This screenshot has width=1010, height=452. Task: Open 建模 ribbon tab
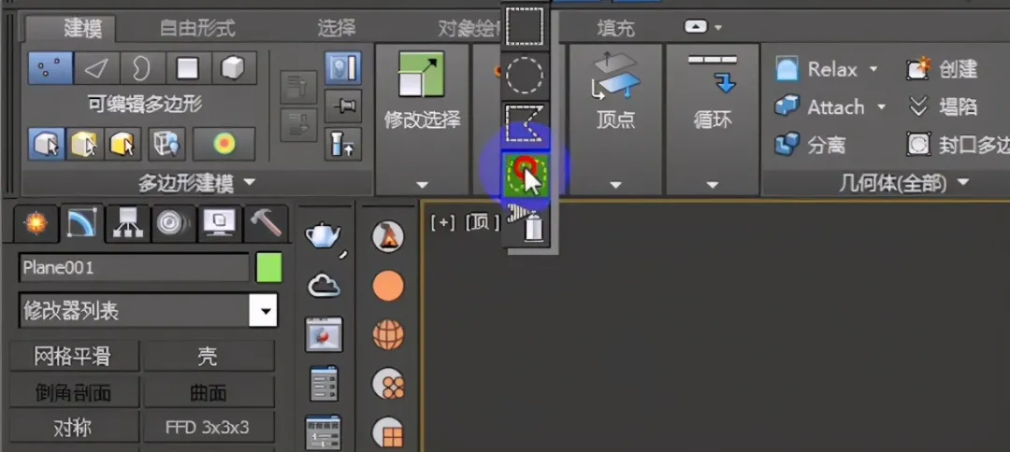pos(82,28)
